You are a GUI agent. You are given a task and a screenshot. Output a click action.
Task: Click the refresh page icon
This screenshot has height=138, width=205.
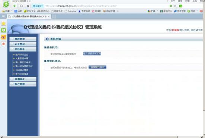pos(21,6)
